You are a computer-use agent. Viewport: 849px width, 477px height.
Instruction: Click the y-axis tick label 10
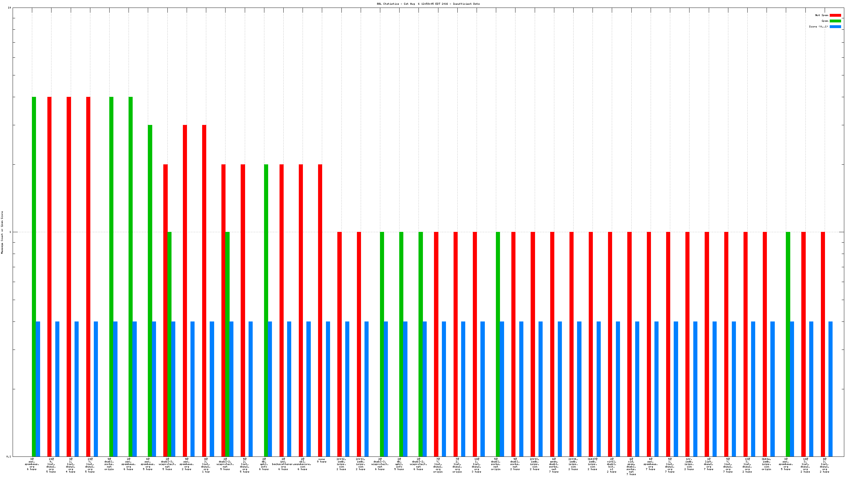pos(9,8)
